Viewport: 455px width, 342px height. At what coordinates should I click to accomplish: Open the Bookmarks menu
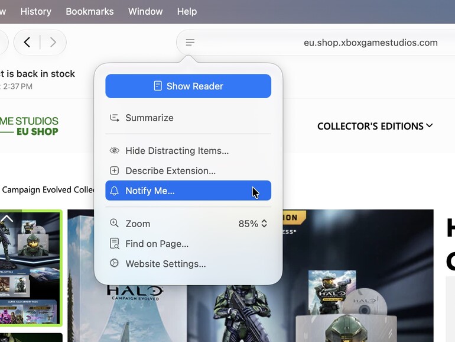point(90,11)
